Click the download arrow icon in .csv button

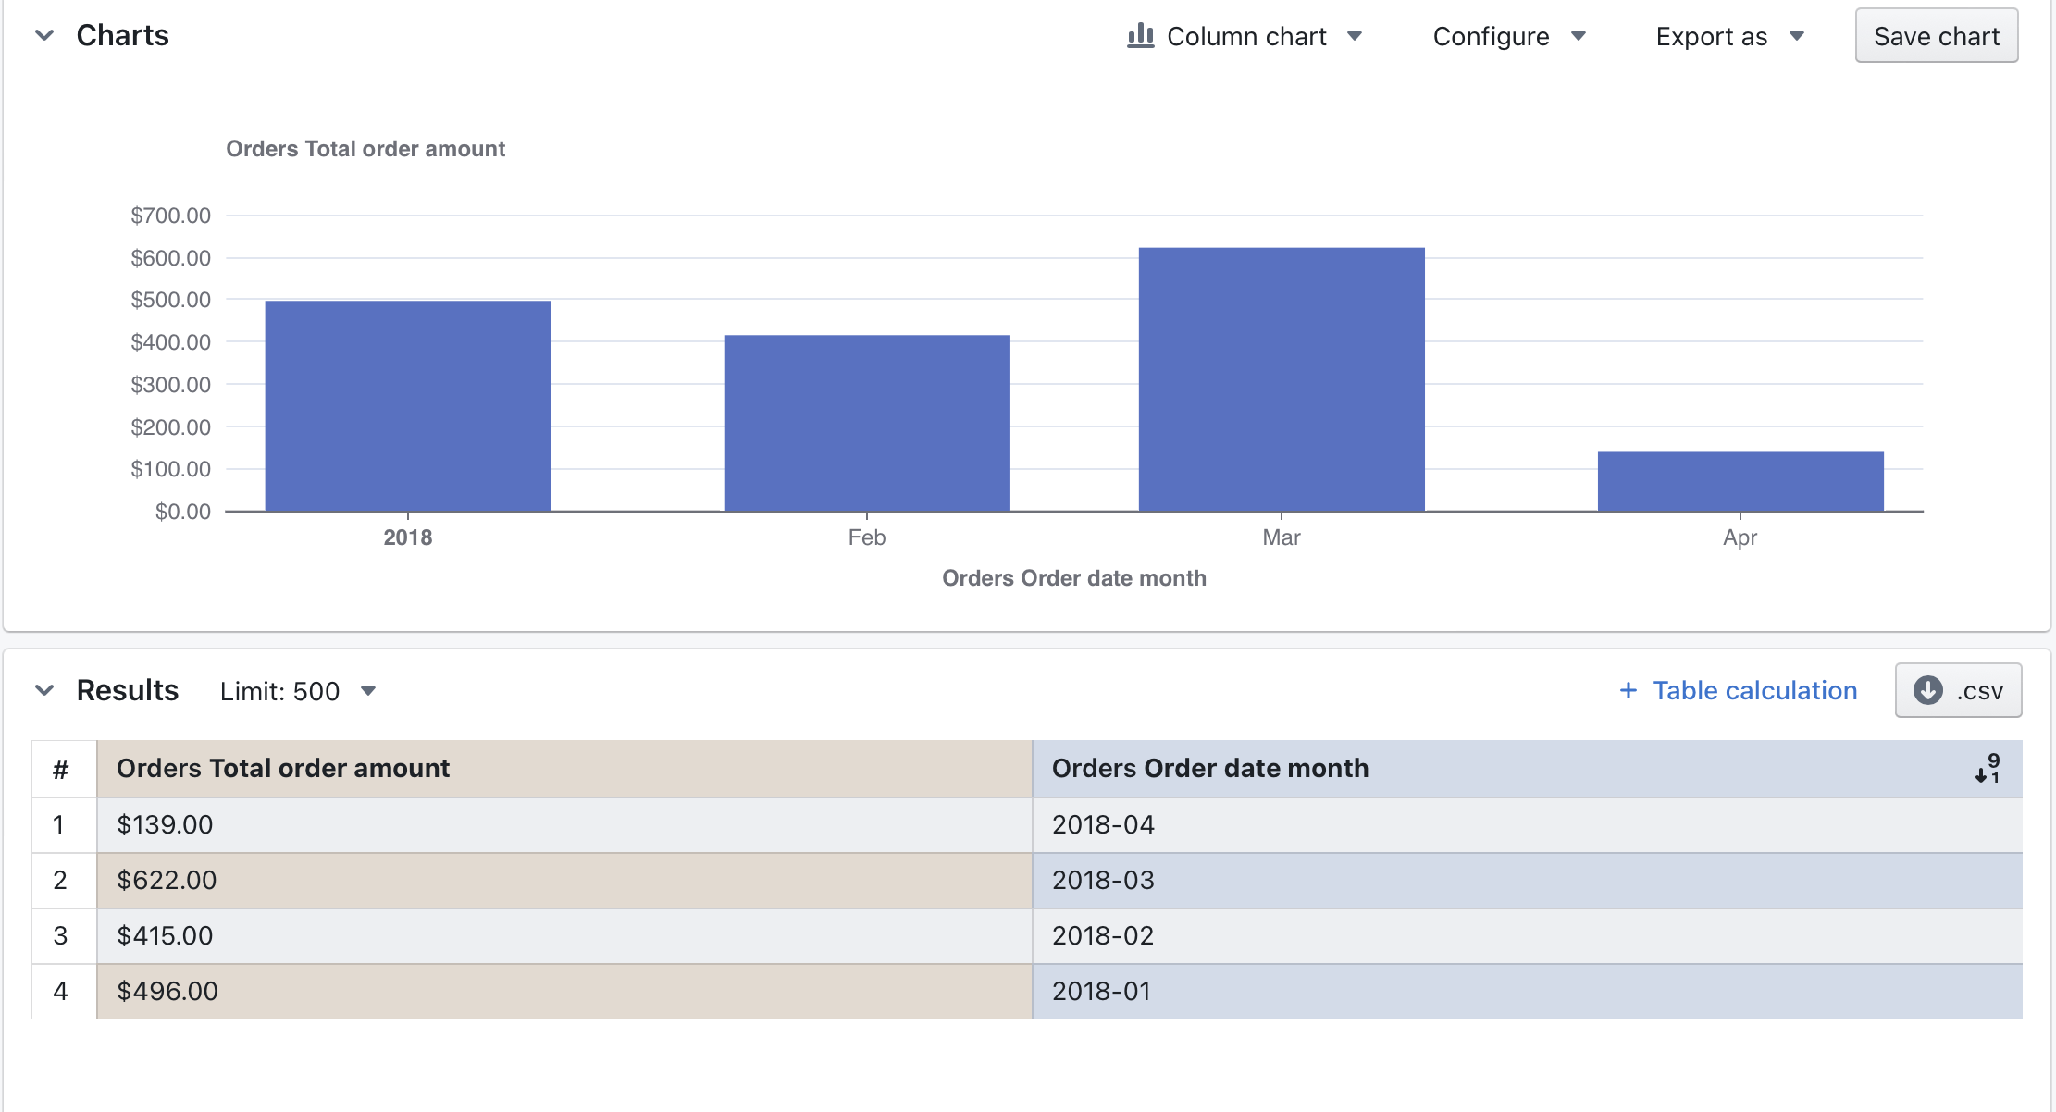pyautogui.click(x=1928, y=690)
